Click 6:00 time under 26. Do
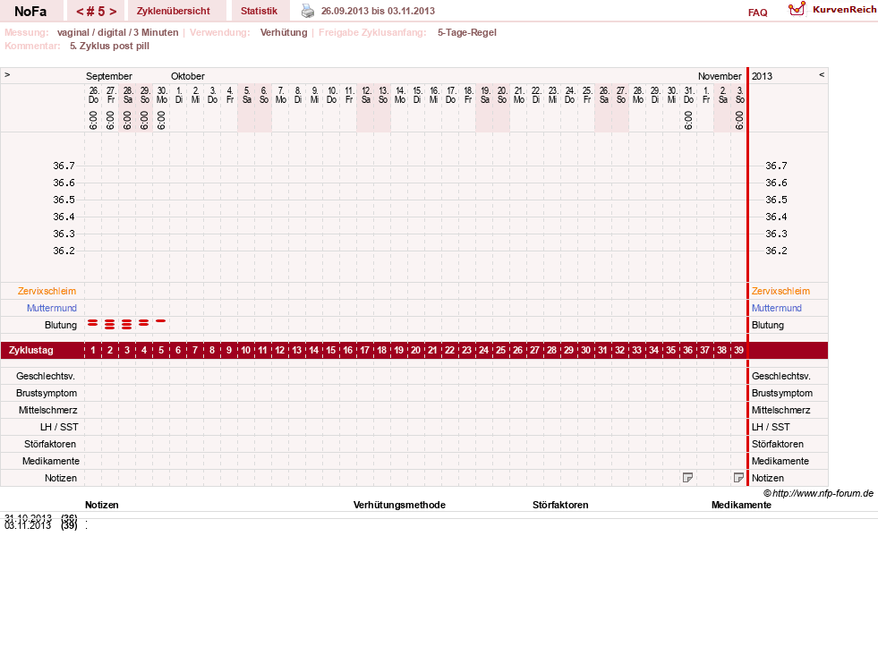Viewport: 878px width, 647px height. tap(93, 120)
